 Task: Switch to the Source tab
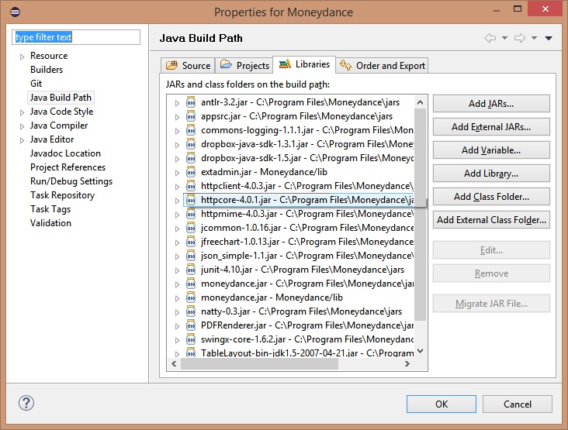pos(188,65)
